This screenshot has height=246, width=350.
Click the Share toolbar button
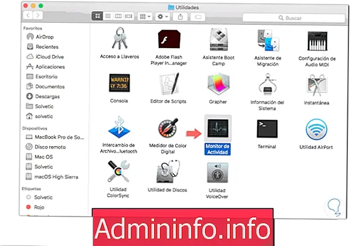point(180,17)
